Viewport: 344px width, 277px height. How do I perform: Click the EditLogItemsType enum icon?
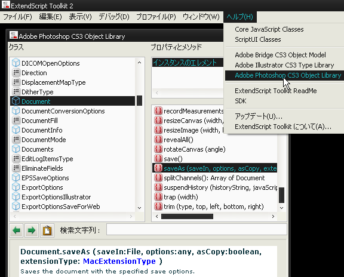tap(16, 159)
